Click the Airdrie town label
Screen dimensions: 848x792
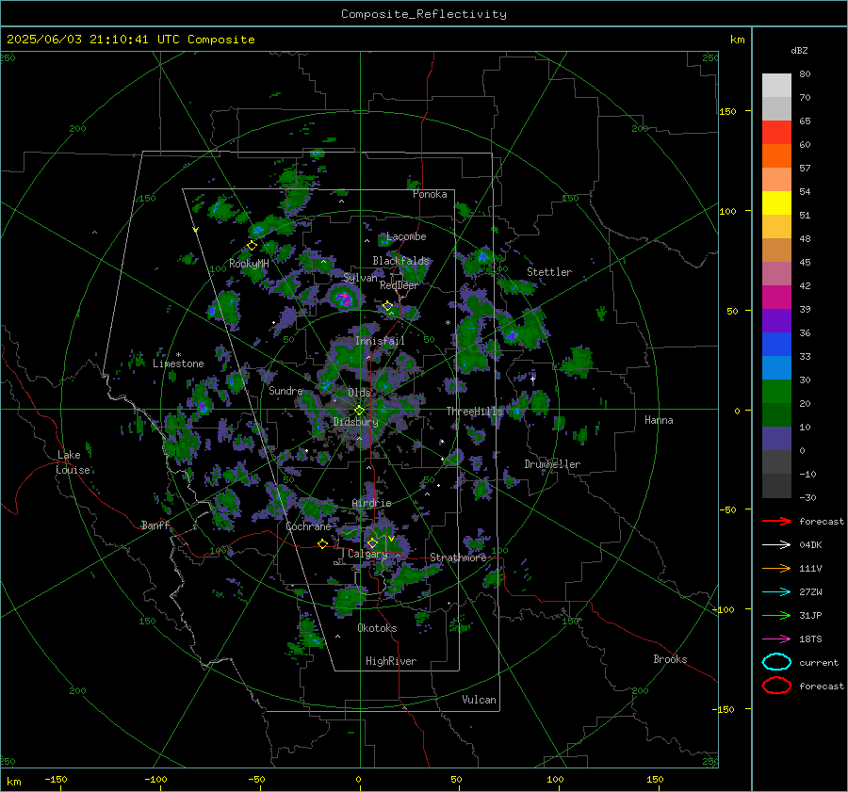pos(371,503)
